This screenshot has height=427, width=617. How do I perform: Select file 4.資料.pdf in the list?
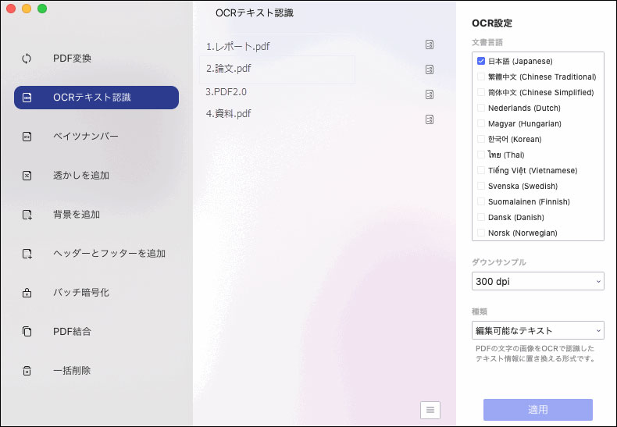tap(228, 114)
